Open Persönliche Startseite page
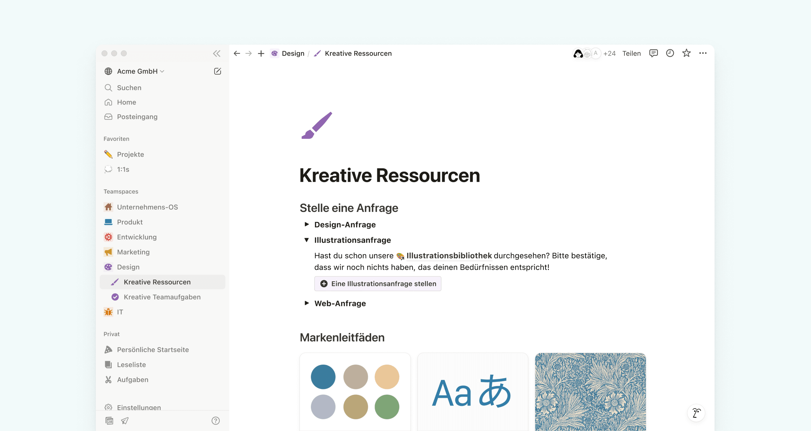Screen dimensions: 811x431 pos(162,350)
